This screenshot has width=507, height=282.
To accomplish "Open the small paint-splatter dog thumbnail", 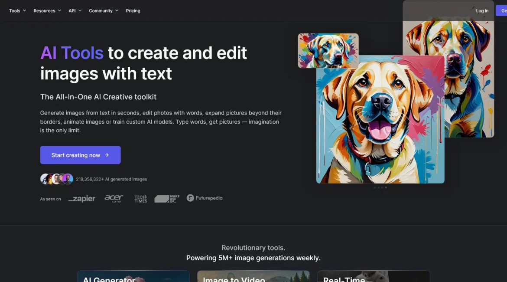I will click(x=328, y=51).
